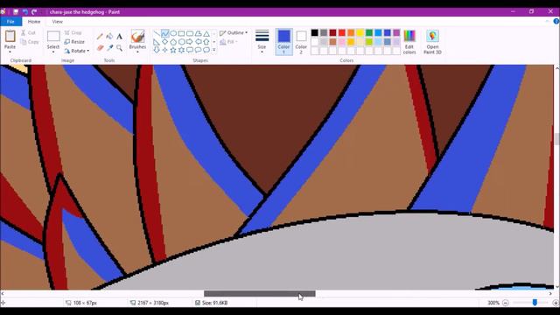Open the shape Outline dropdown

click(234, 33)
